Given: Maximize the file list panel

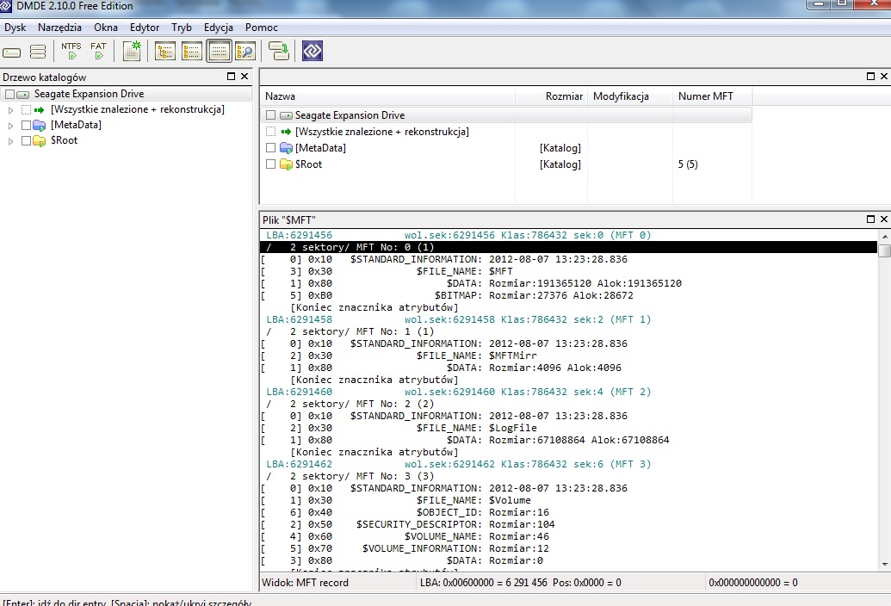Looking at the screenshot, I should (870, 76).
